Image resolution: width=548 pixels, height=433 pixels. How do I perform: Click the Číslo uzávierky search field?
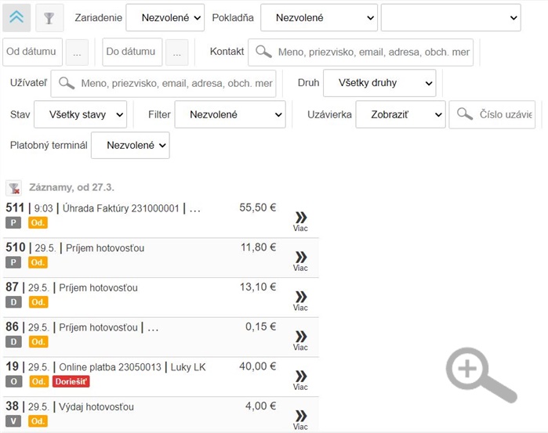point(492,114)
